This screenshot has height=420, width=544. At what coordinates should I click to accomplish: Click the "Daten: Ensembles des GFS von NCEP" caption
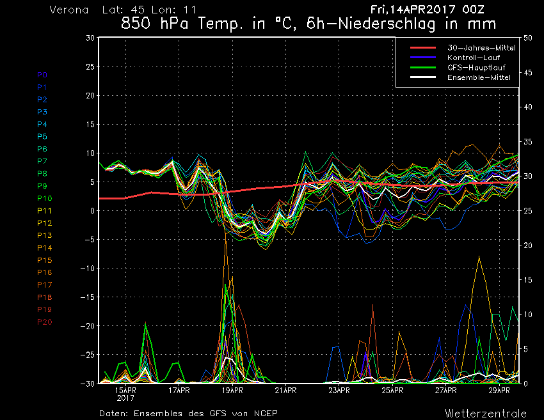click(x=188, y=413)
